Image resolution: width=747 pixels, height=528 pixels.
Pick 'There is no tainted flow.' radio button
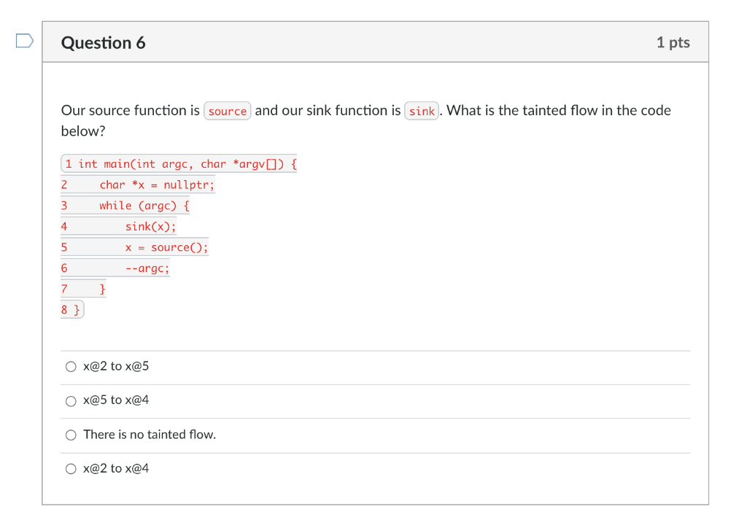71,435
